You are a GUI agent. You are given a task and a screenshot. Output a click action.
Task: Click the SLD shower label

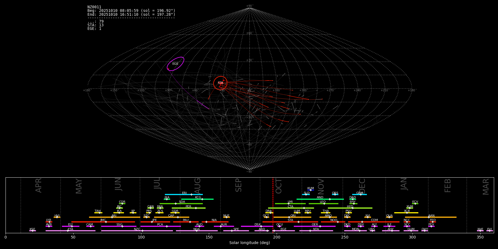pos(307,193)
